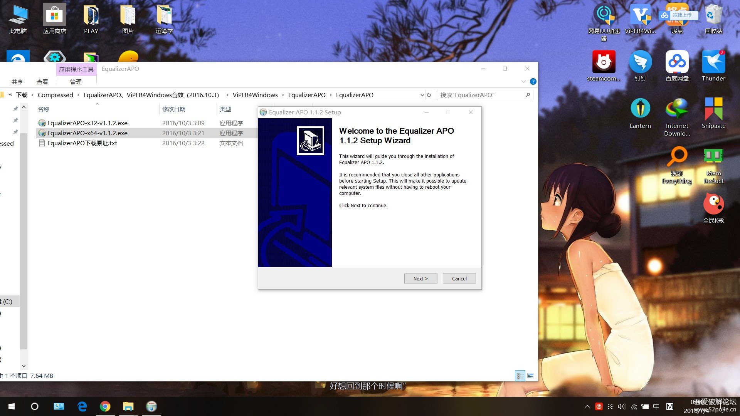Show hidden system tray icons
This screenshot has width=740, height=416.
pos(587,406)
